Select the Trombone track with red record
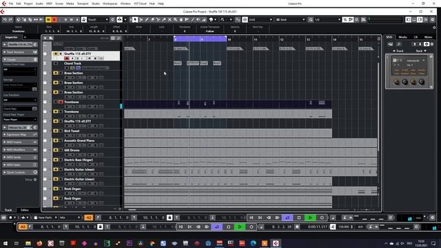The width and height of the screenshot is (441, 248). [72, 102]
